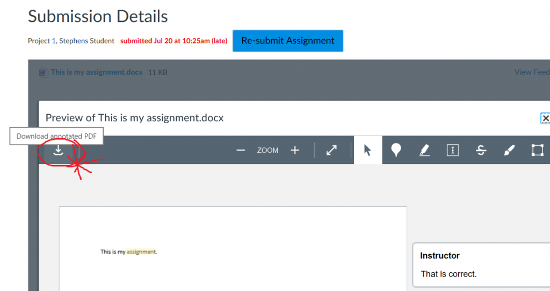Select the highlight annotation tool

point(424,151)
